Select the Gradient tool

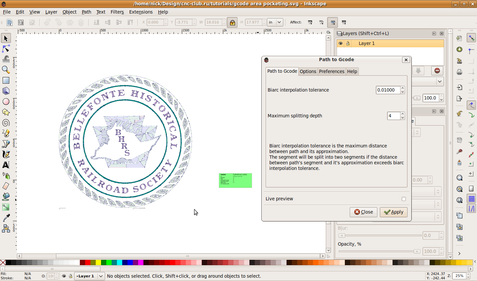point(6,207)
